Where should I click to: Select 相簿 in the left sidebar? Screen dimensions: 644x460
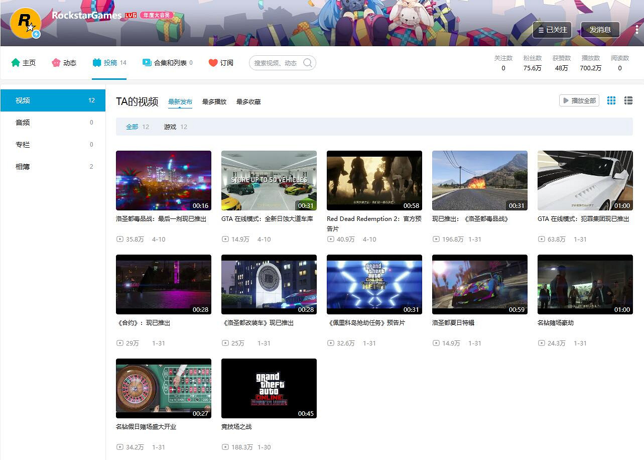pyautogui.click(x=23, y=166)
